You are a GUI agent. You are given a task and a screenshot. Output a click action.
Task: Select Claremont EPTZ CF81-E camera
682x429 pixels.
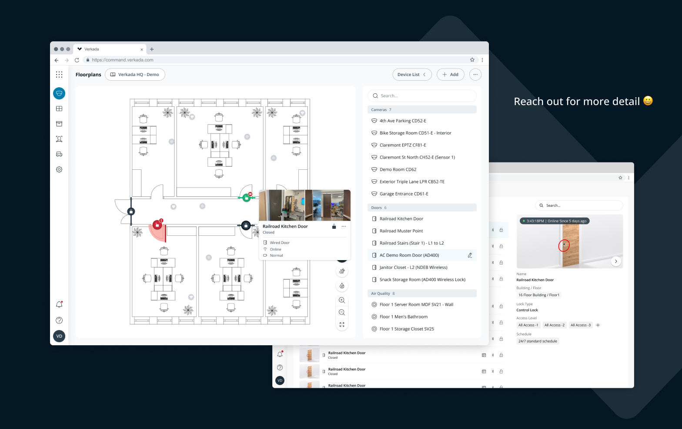[422, 145]
